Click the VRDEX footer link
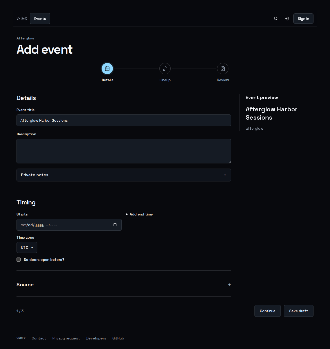The height and width of the screenshot is (349, 330). pos(21,338)
